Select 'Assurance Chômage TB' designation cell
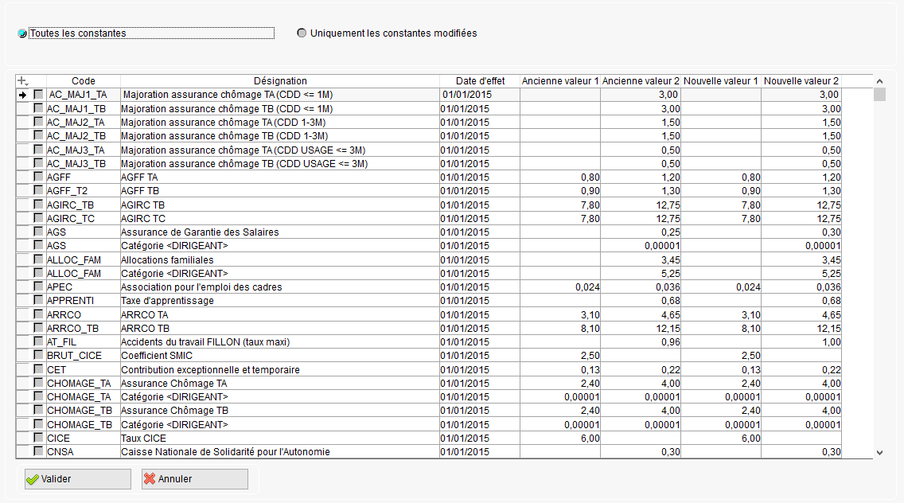Screen dimensions: 904x503 [279, 410]
